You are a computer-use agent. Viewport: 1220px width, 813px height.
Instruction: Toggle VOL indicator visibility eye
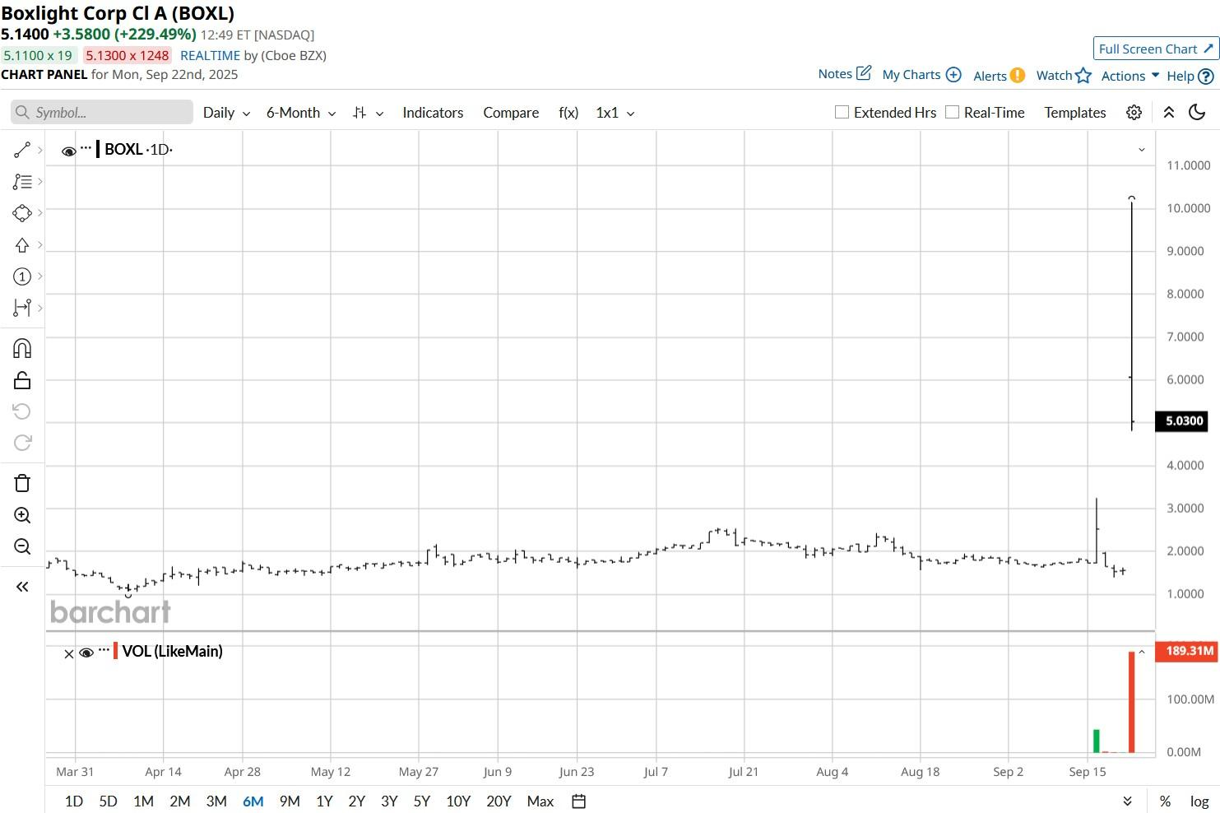coord(86,653)
